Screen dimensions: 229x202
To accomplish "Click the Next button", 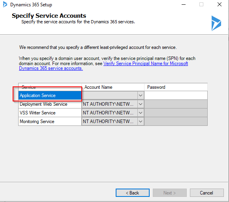I will 169,193.
